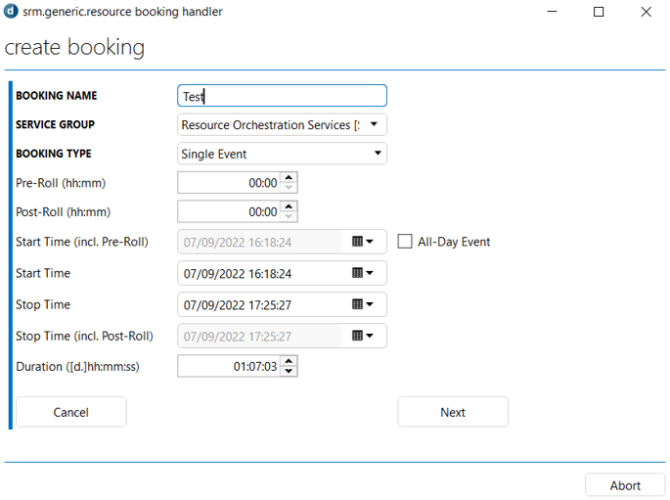Click the 'All-Day Event' label text
670x500 pixels.
pyautogui.click(x=454, y=242)
